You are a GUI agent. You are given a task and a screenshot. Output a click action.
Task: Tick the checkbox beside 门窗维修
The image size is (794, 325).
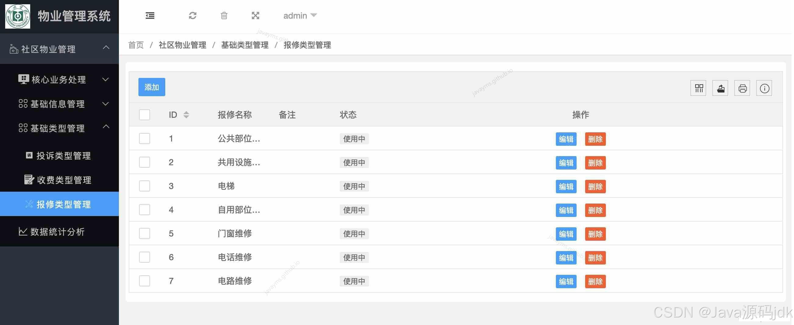coord(144,233)
